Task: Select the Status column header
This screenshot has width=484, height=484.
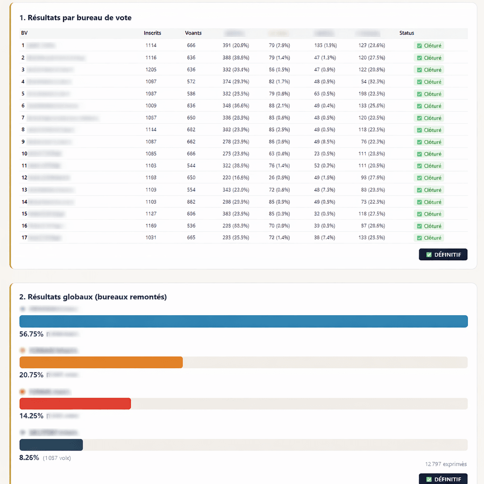Action: [406, 33]
